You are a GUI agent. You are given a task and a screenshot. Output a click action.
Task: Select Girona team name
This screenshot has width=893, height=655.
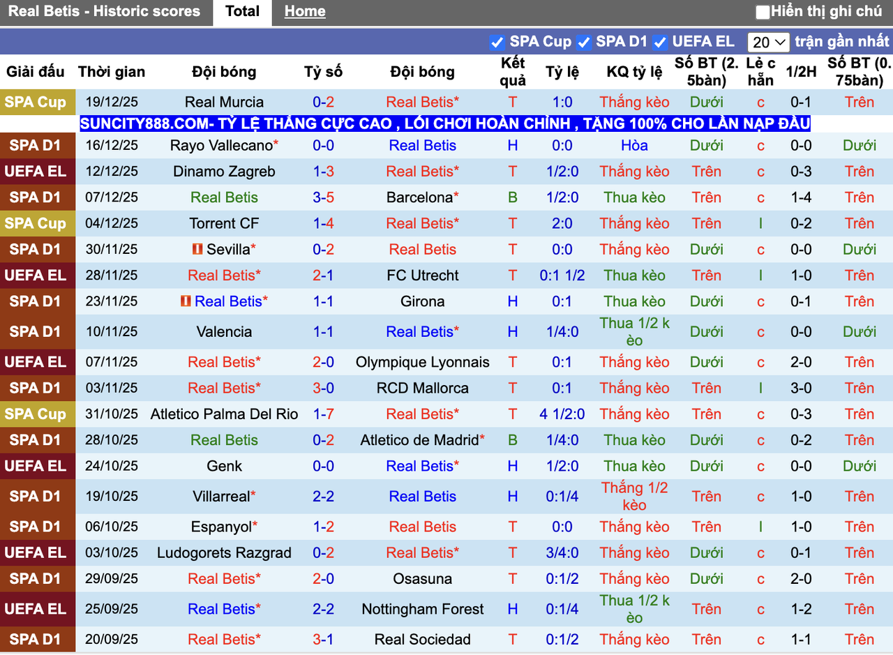423,301
